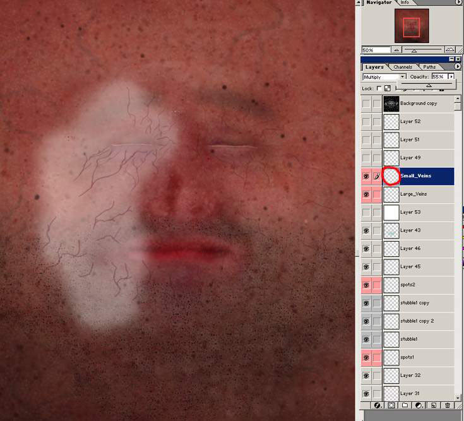Image resolution: width=464 pixels, height=421 pixels.
Task: Click the Navigator zoom out icon
Action: click(x=396, y=49)
